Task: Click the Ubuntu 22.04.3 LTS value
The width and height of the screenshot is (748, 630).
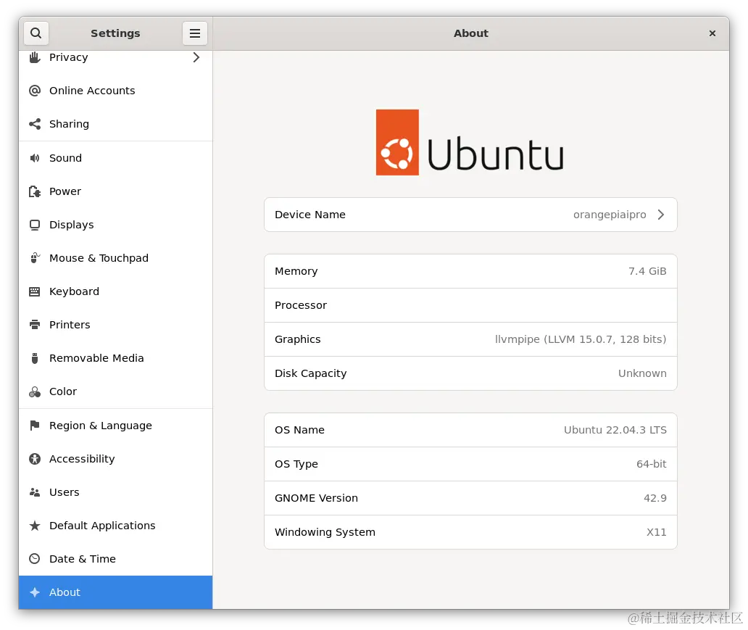Action: click(615, 430)
